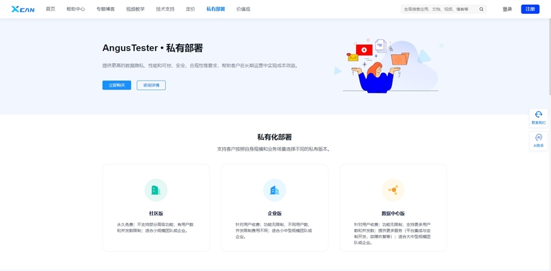Select the 社区版 title
The height and width of the screenshot is (271, 551).
pos(156,213)
